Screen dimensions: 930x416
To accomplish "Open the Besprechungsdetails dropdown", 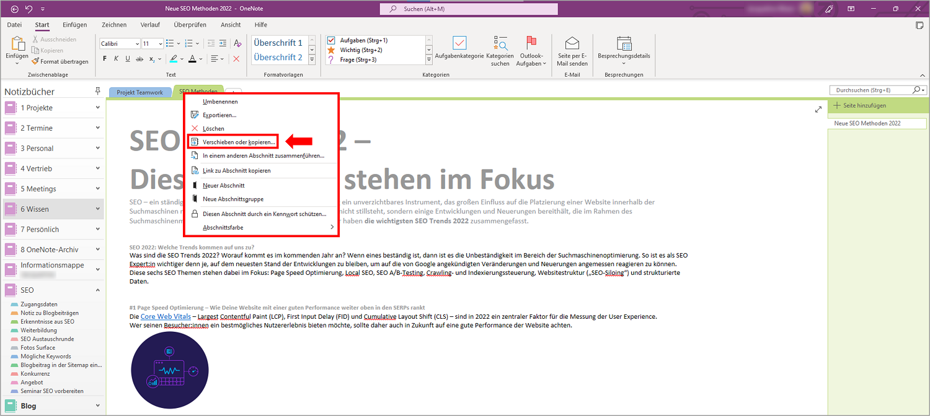I will coord(624,50).
